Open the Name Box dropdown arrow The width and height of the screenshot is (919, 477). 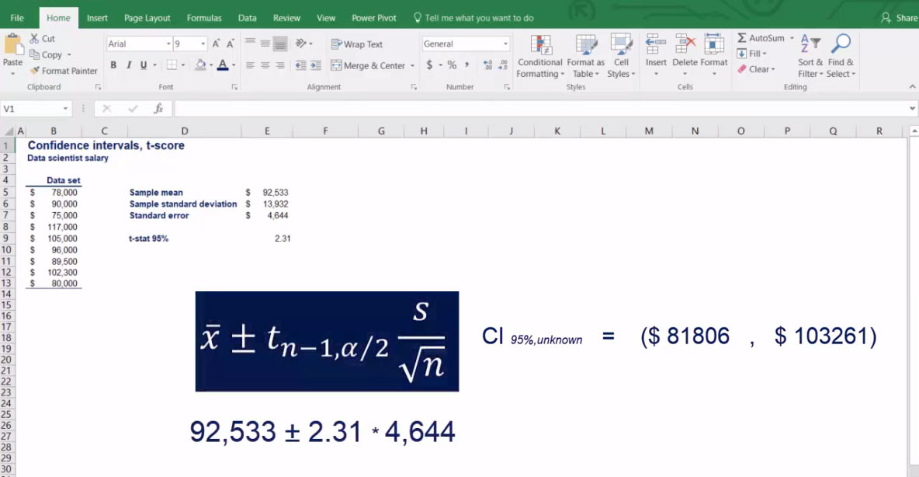tap(65, 109)
